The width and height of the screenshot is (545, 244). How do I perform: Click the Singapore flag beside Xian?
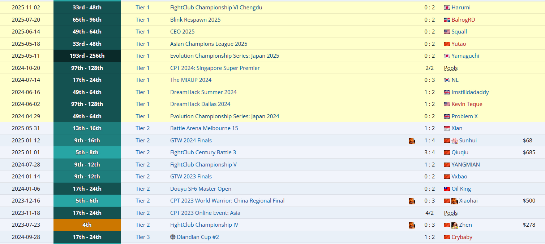click(447, 128)
